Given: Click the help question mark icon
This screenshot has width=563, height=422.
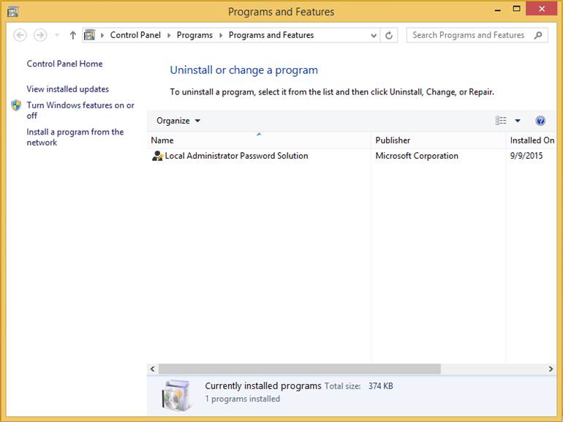Looking at the screenshot, I should [540, 121].
